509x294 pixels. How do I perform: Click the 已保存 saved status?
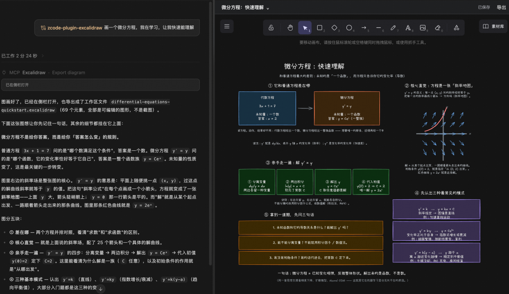[x=484, y=8]
